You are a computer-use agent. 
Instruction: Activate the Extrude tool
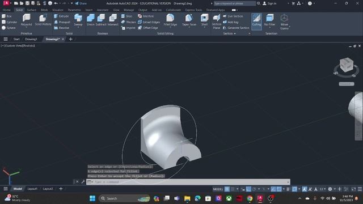pyautogui.click(x=61, y=16)
